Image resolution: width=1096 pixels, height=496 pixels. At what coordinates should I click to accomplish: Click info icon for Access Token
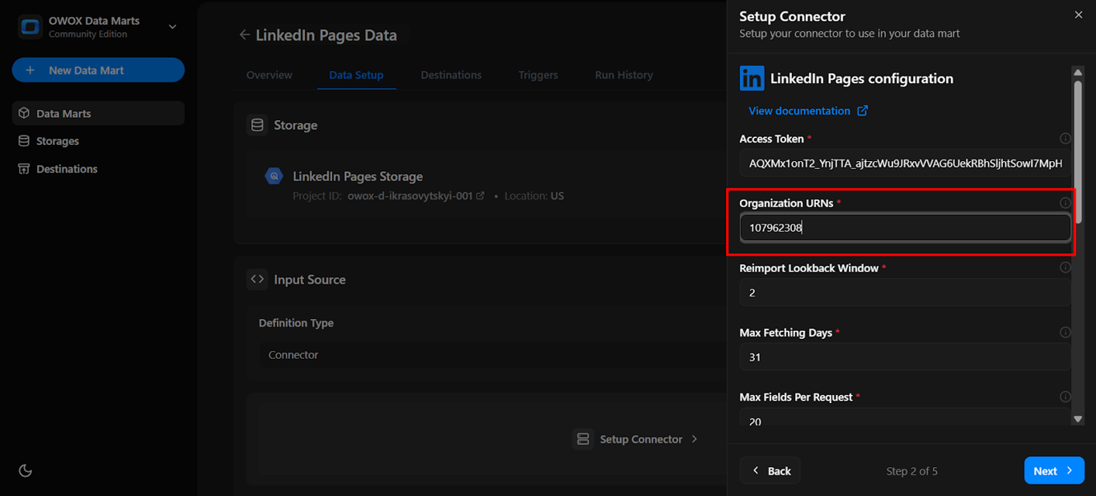1066,139
